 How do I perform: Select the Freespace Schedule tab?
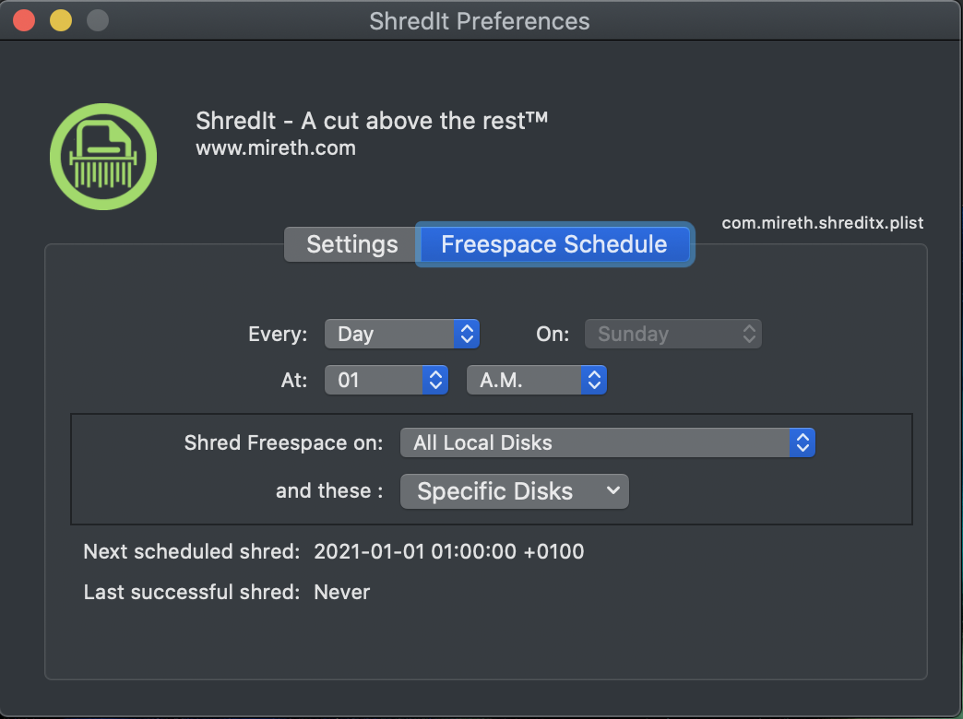click(553, 244)
